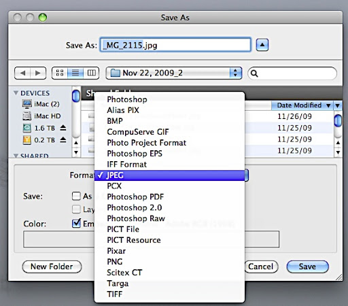Uncheck Embed Color Profile checkbox

(x=76, y=224)
